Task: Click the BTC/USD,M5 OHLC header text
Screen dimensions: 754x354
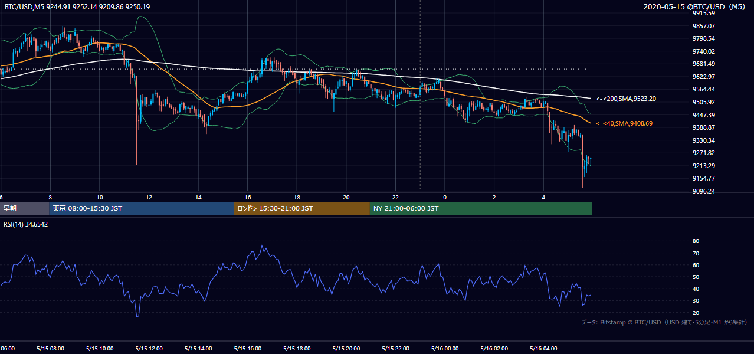Action: [77, 7]
